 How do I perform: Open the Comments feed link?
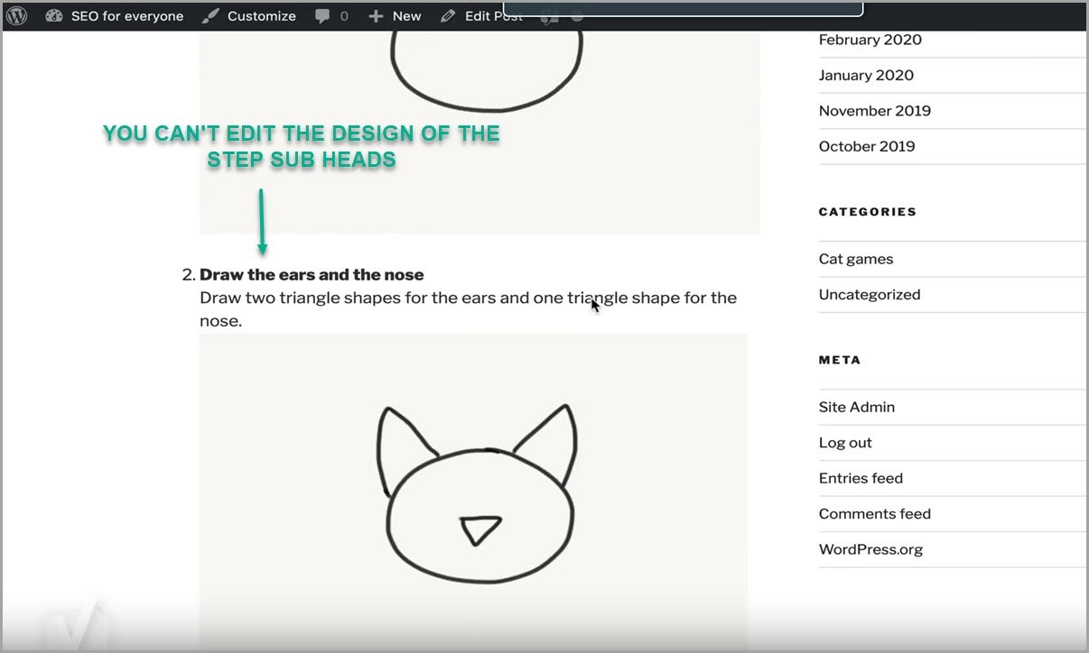(x=874, y=512)
